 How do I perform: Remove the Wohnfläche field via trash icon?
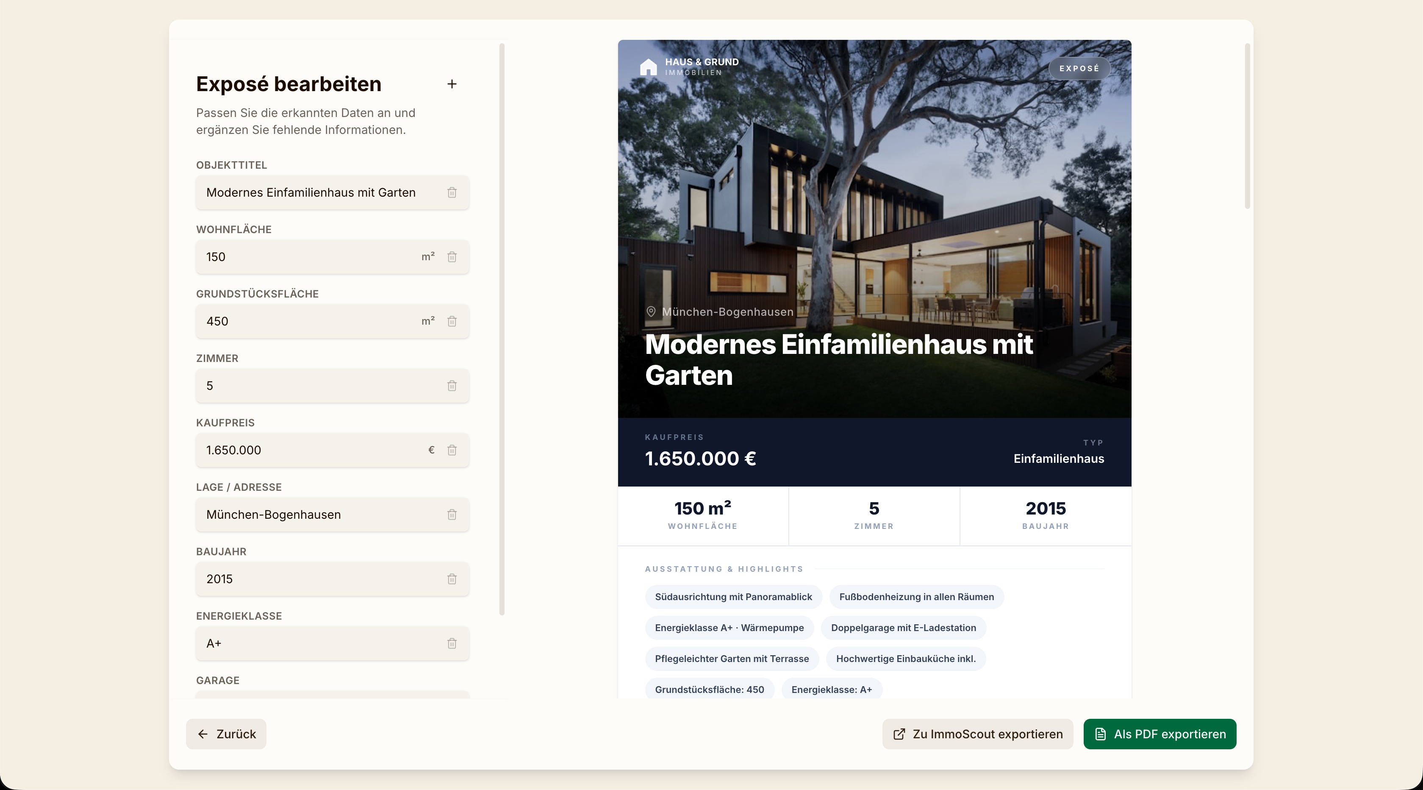[452, 257]
